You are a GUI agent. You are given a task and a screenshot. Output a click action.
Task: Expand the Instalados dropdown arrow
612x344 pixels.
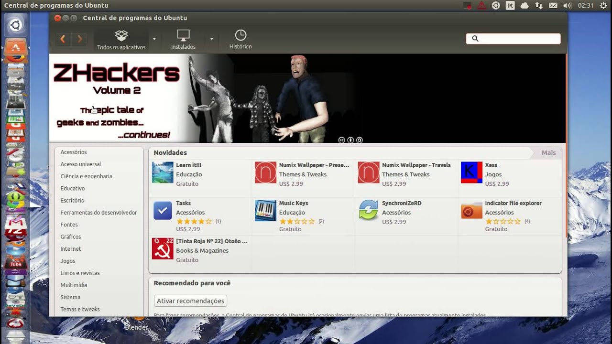click(211, 39)
